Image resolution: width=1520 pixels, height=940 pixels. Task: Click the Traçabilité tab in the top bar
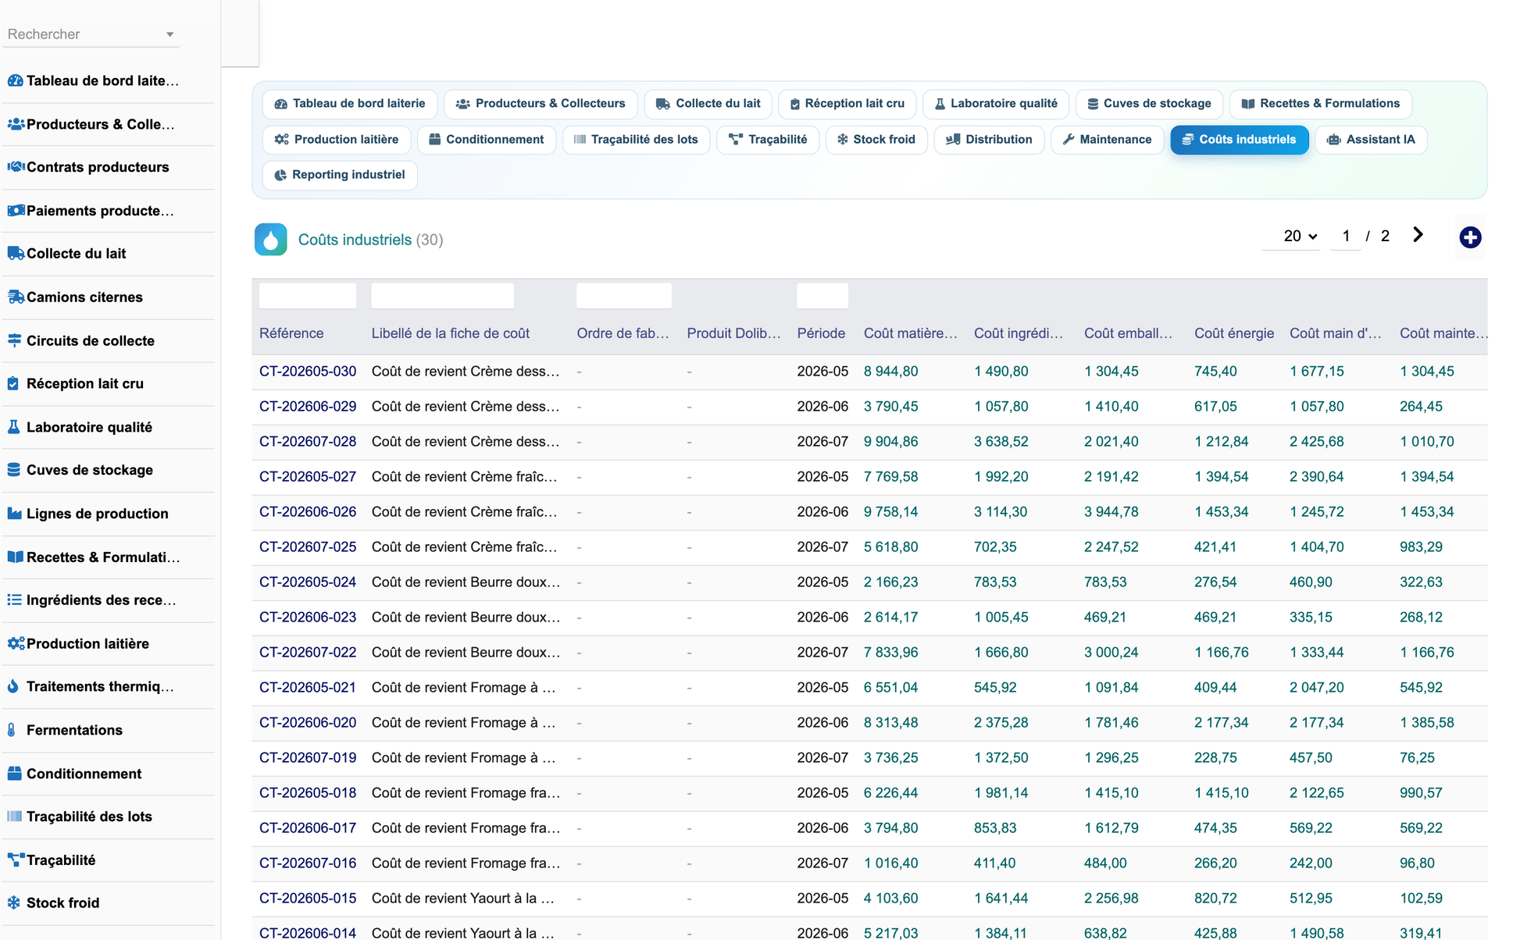coord(768,140)
